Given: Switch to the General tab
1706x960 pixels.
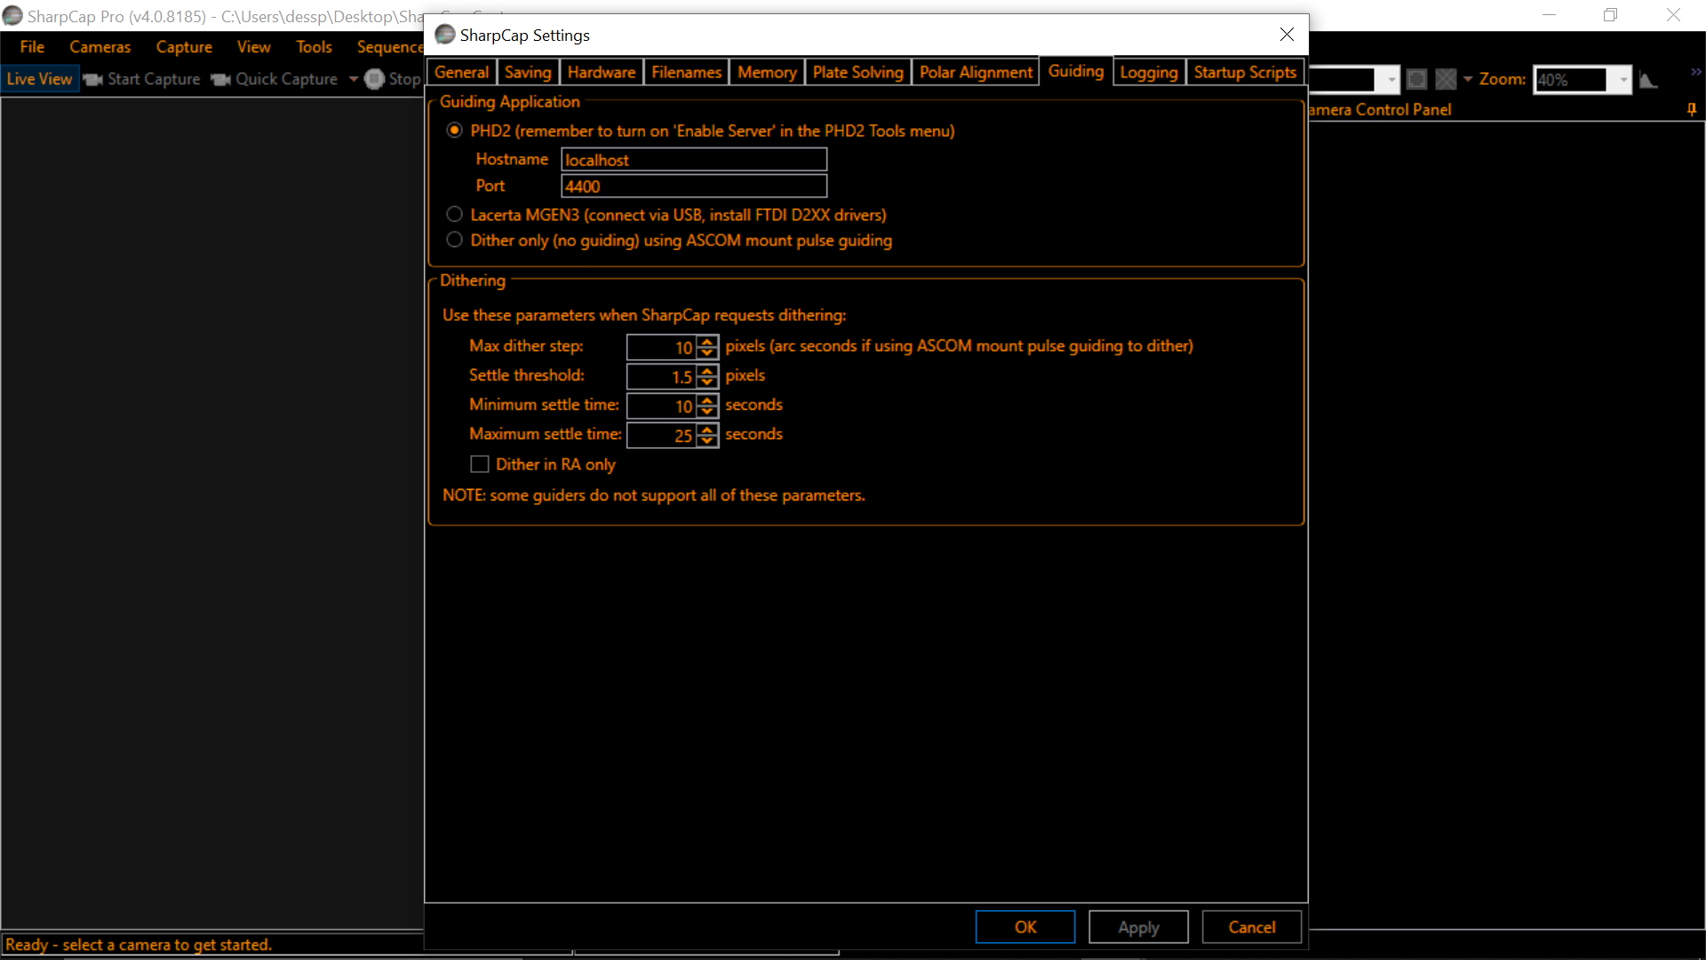Looking at the screenshot, I should tap(461, 72).
